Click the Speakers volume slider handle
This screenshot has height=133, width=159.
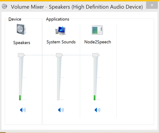tap(21, 55)
